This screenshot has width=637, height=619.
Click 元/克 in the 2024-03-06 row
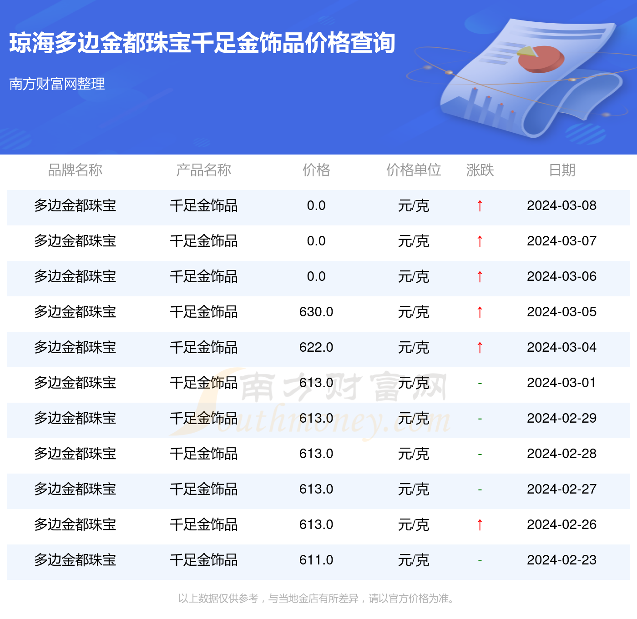point(414,276)
